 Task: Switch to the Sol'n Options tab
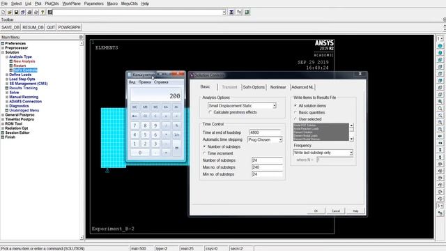click(x=254, y=87)
